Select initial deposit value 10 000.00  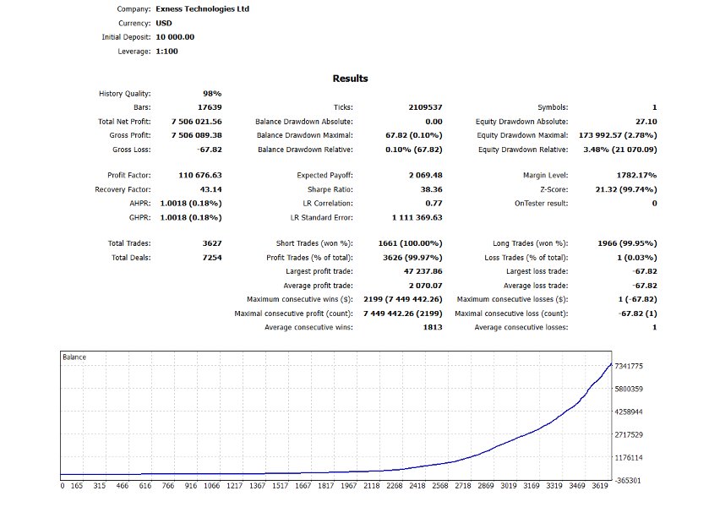175,36
